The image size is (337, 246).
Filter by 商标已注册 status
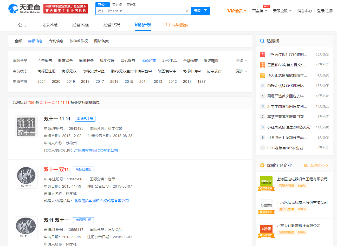click(47, 71)
